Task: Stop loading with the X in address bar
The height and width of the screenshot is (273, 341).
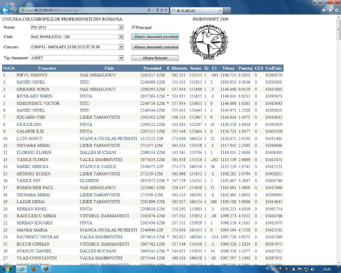Action: coord(166,10)
